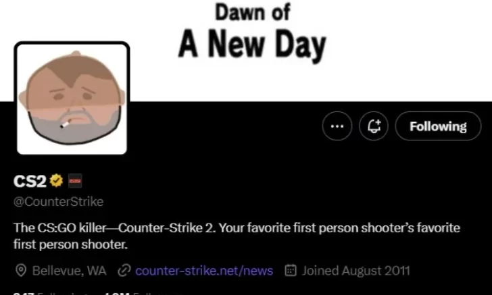
Task: Click the cigarette on the avatar cartoon face
Action: tap(66, 124)
